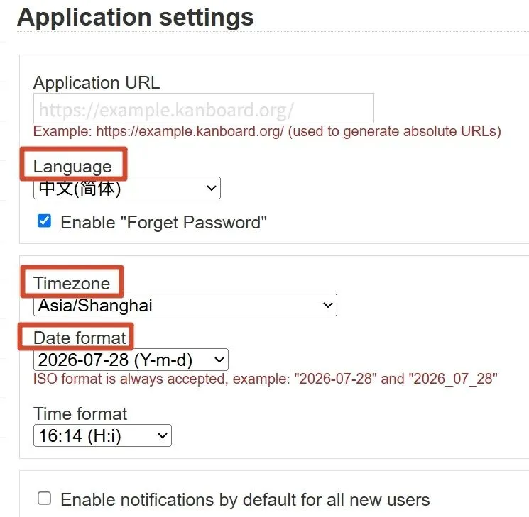Open the Timezone dropdown set to Asia/Shanghai
The image size is (529, 517).
pyautogui.click(x=185, y=305)
